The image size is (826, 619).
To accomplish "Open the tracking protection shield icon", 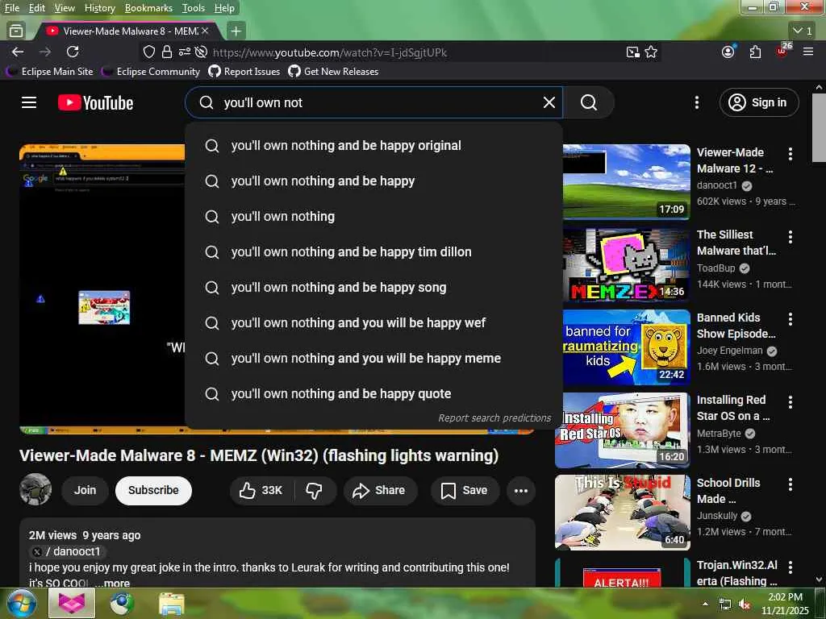I will (149, 52).
